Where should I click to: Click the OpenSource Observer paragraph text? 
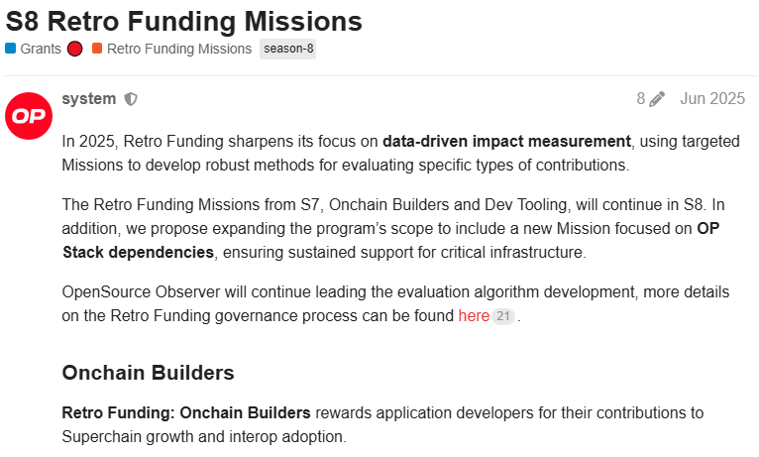tap(395, 304)
